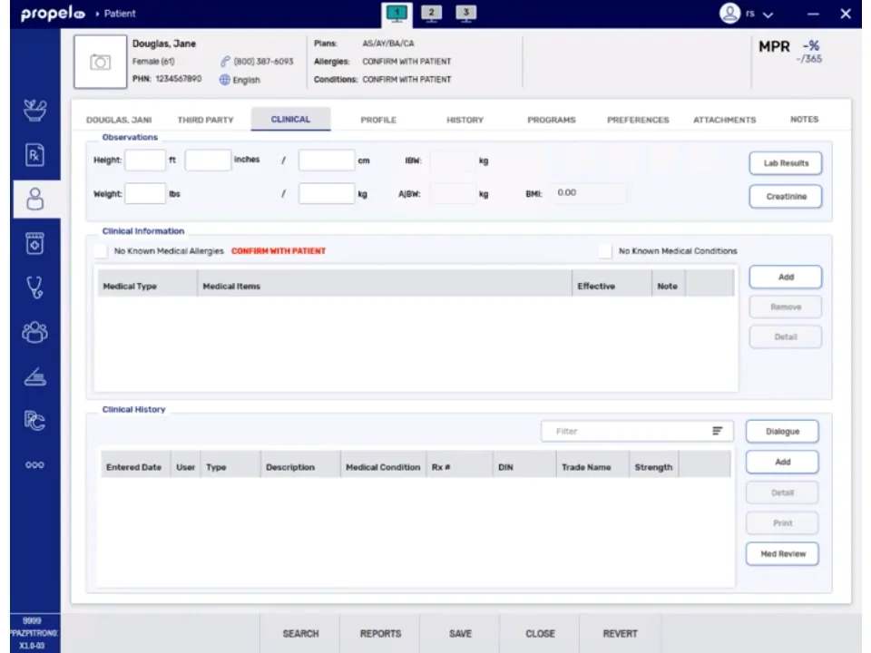Open the scanner sidebar icon

(x=35, y=376)
